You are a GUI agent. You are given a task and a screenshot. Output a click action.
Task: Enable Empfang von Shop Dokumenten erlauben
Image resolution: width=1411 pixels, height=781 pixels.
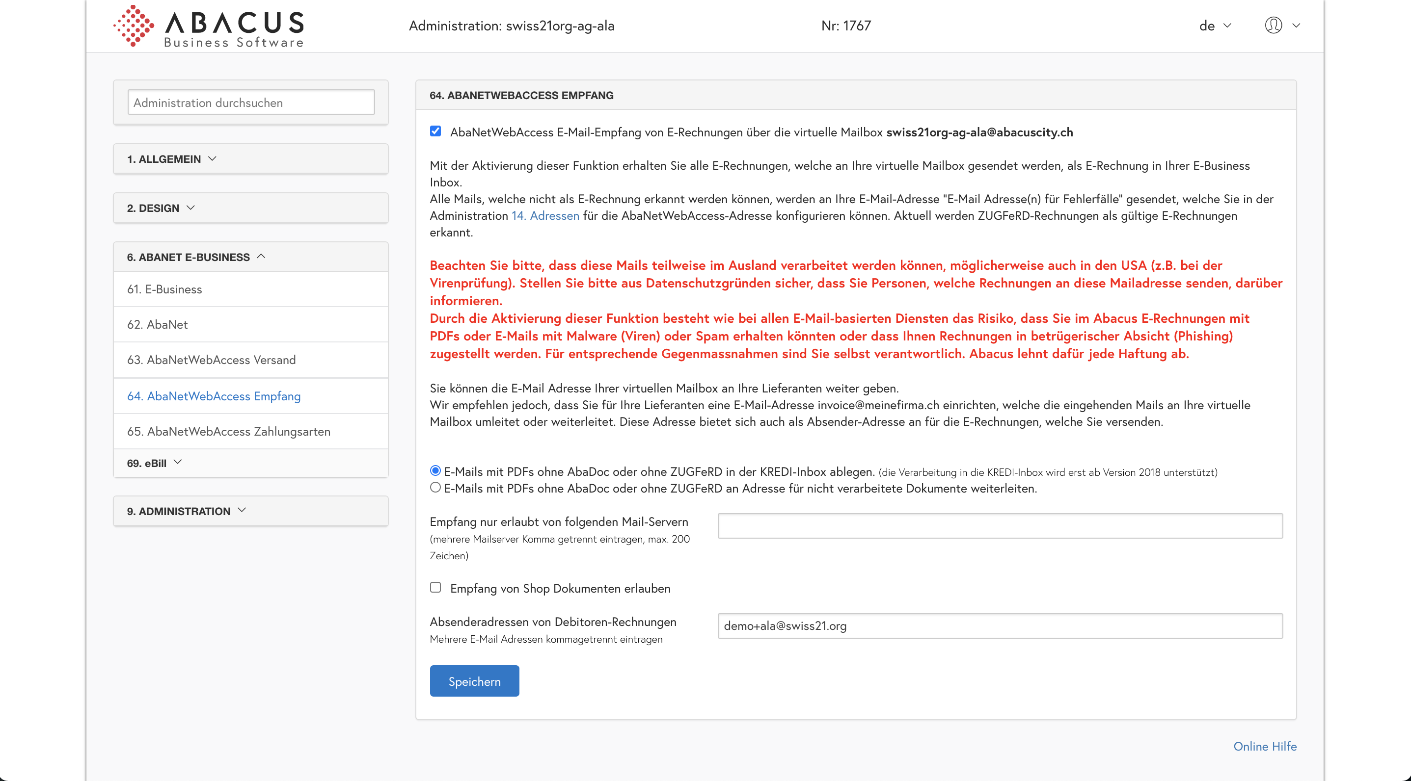click(435, 587)
